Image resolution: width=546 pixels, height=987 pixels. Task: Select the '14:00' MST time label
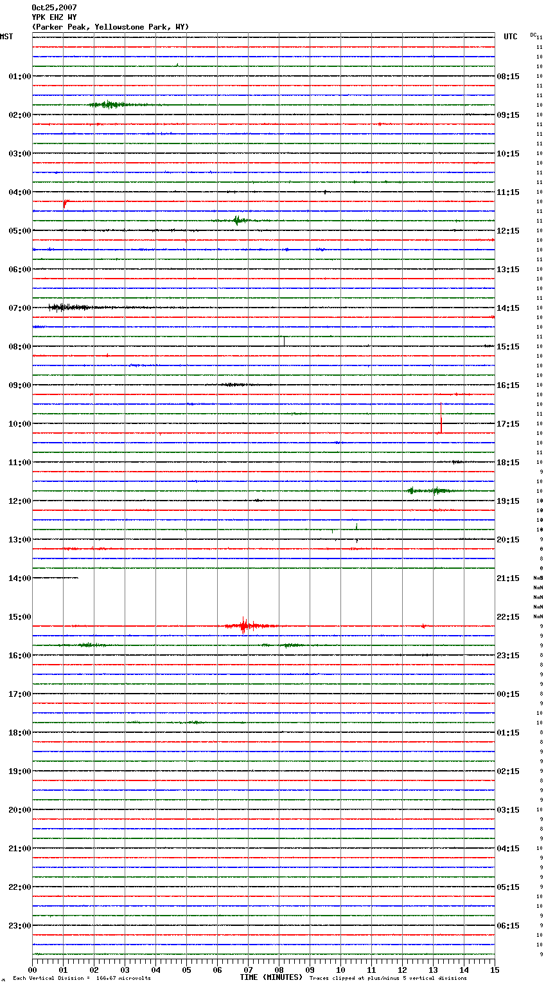pyautogui.click(x=20, y=578)
